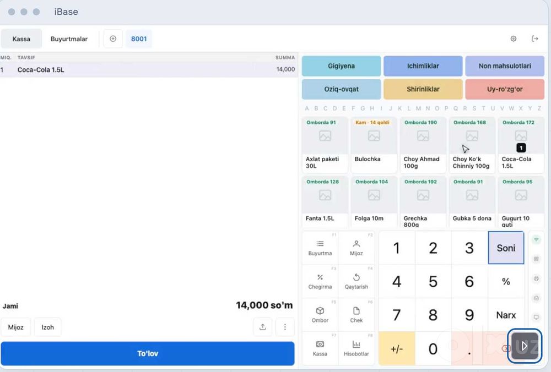Open the Mijoz customer function key
The height and width of the screenshot is (372, 551).
click(x=356, y=248)
